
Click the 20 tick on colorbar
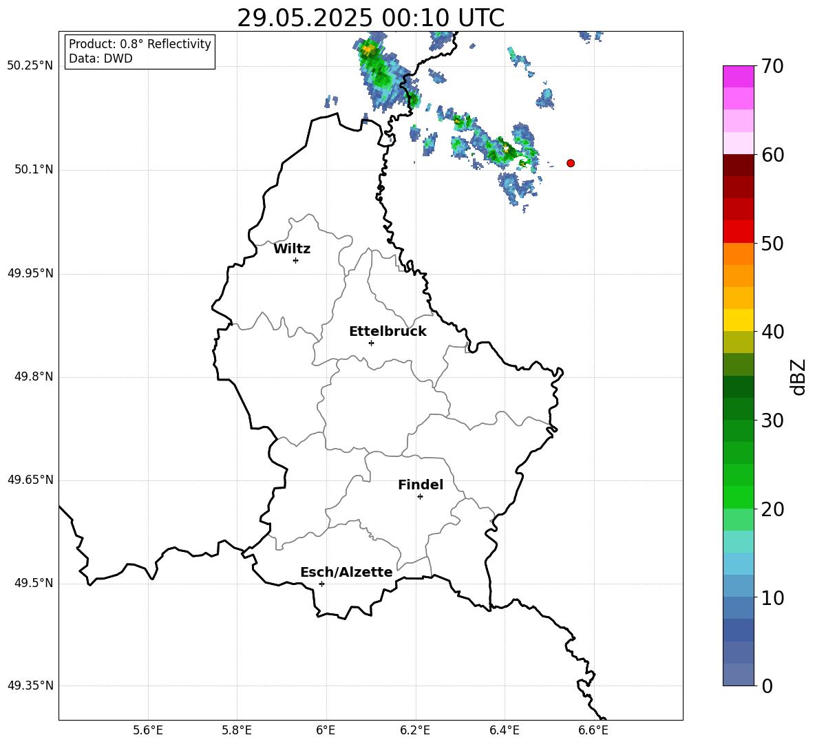click(x=772, y=509)
